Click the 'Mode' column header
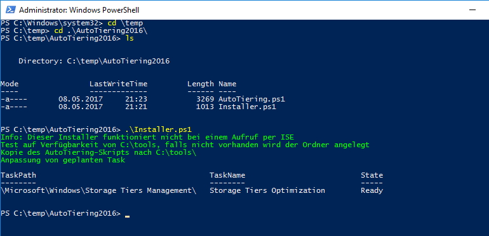Viewport: 489px width, 236px height. click(x=10, y=84)
